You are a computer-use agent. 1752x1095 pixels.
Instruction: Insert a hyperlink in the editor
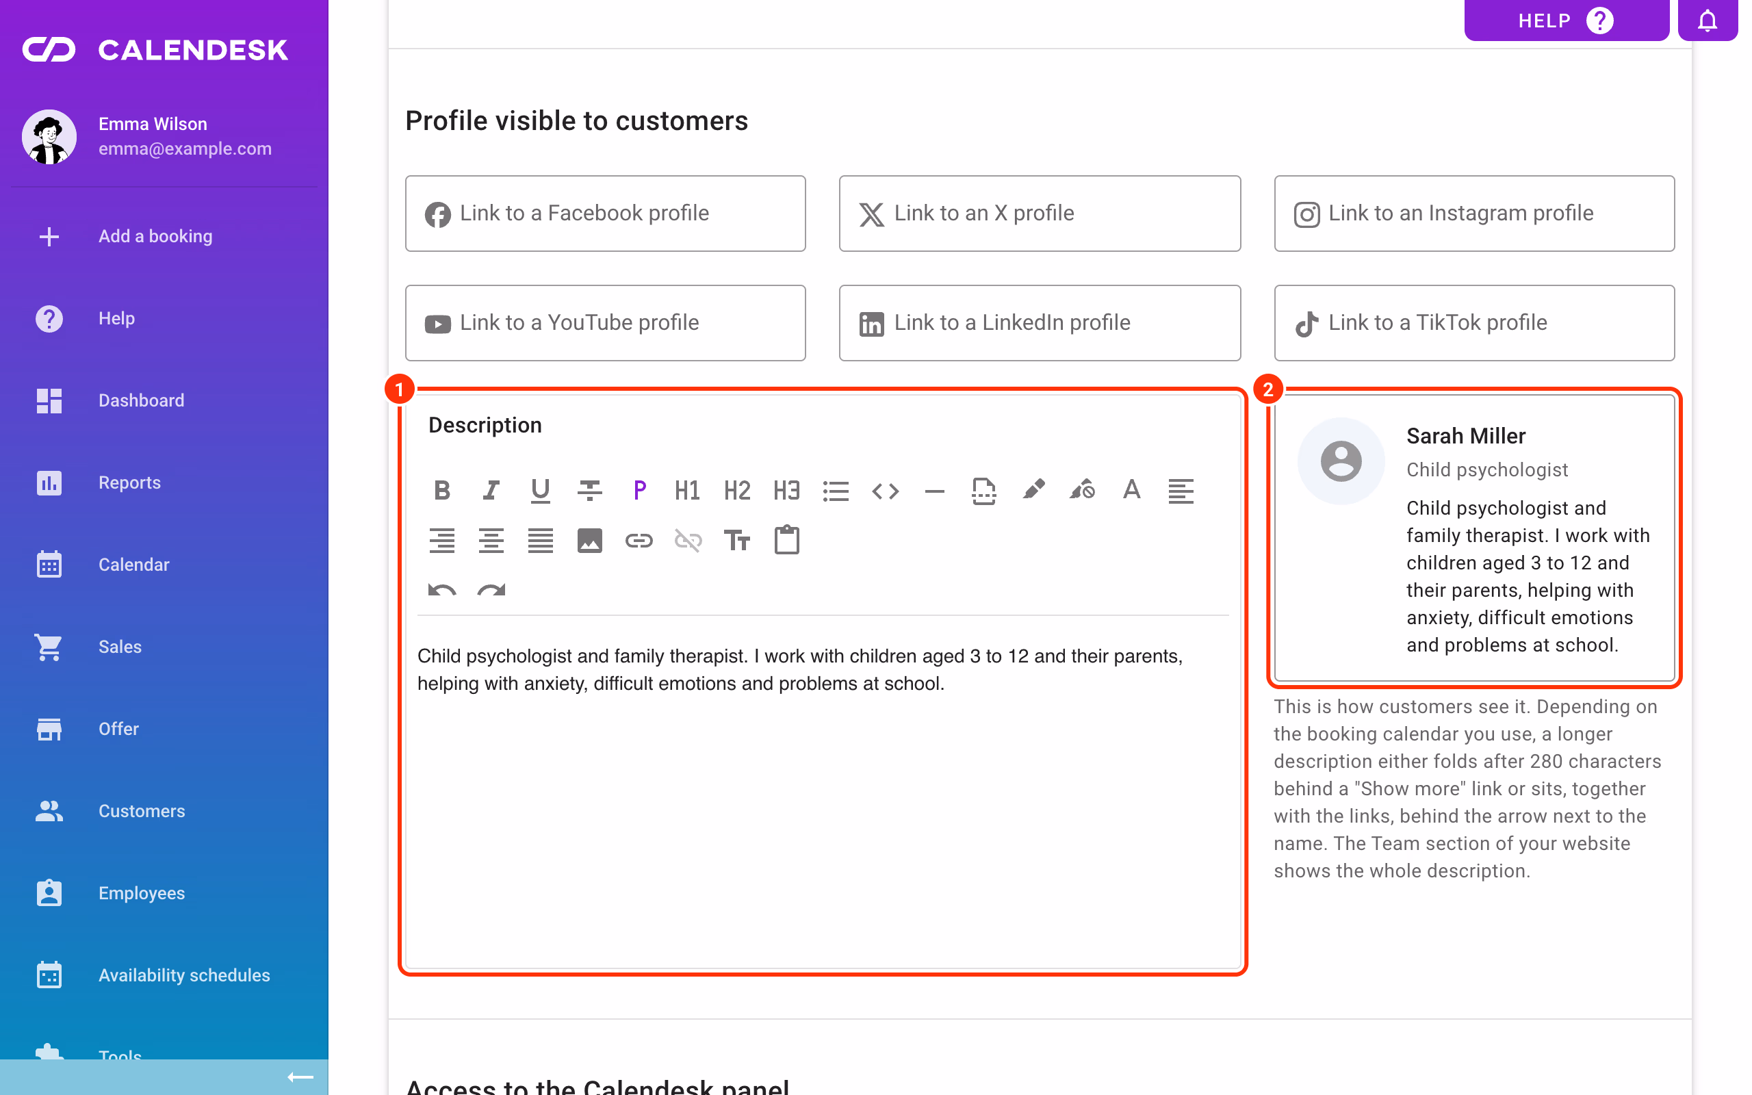(x=639, y=540)
